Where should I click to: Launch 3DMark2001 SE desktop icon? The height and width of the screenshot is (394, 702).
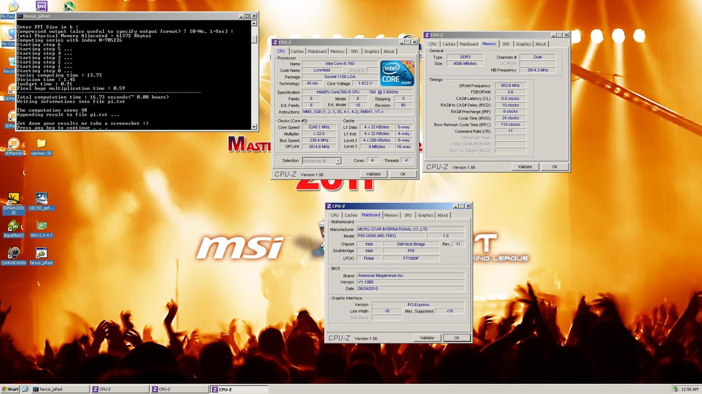click(14, 203)
